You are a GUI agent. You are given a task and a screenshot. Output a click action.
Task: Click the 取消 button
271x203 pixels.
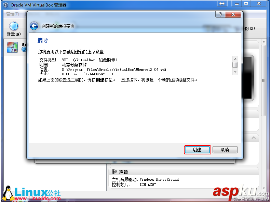[225, 150]
